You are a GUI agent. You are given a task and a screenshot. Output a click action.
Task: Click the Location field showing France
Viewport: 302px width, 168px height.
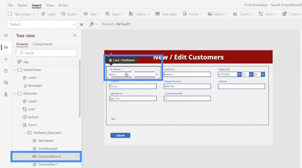pos(133,87)
